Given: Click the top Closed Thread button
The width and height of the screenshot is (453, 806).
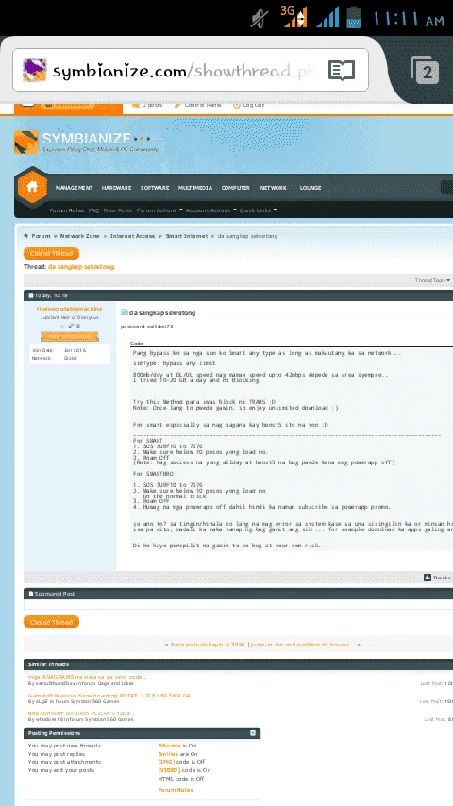Looking at the screenshot, I should click(x=51, y=254).
